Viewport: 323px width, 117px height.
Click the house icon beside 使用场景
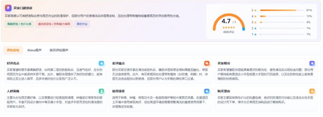(207, 91)
